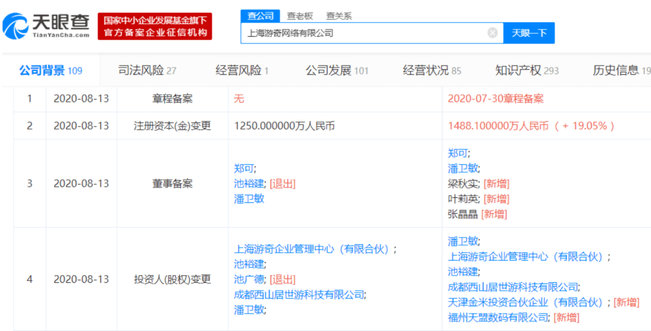Click the date in the 注册资本(金)变更 row
This screenshot has height=331, width=651.
81,126
